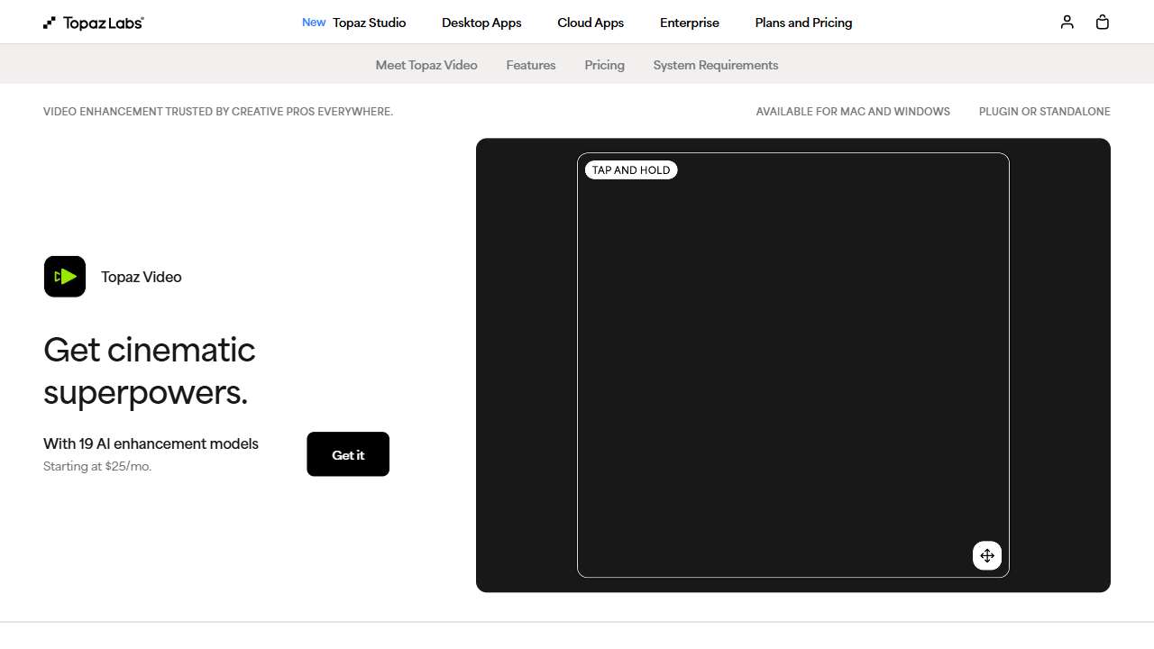Screen dimensions: 1154x649
Task: Open the Enterprise menu
Action: (x=690, y=23)
